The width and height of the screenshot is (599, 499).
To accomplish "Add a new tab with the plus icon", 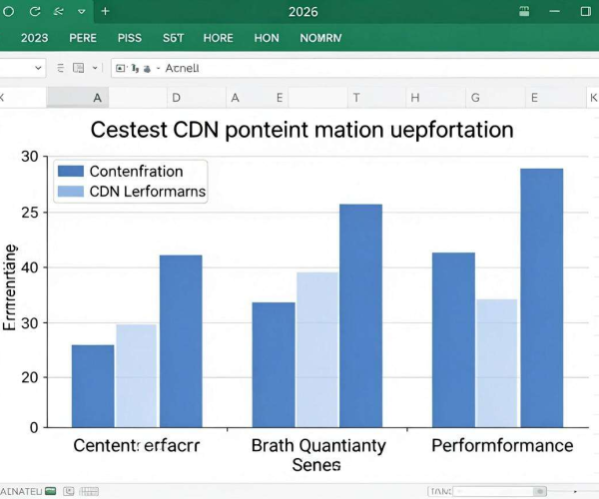I will tap(105, 11).
